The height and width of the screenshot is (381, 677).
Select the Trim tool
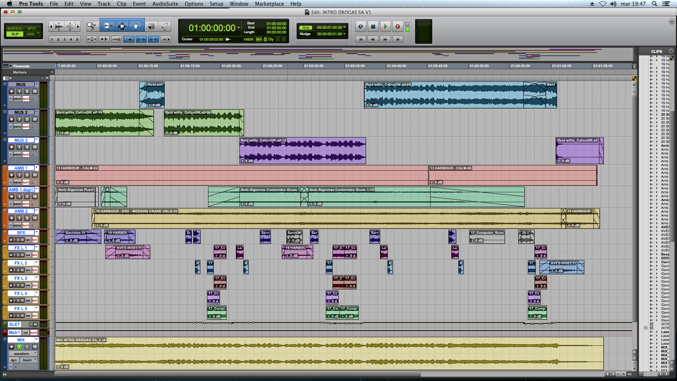[x=108, y=26]
